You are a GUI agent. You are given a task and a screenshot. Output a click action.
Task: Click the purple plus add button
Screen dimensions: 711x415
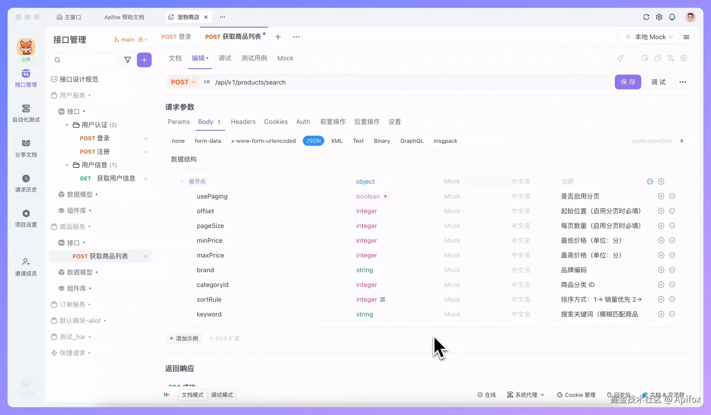144,60
